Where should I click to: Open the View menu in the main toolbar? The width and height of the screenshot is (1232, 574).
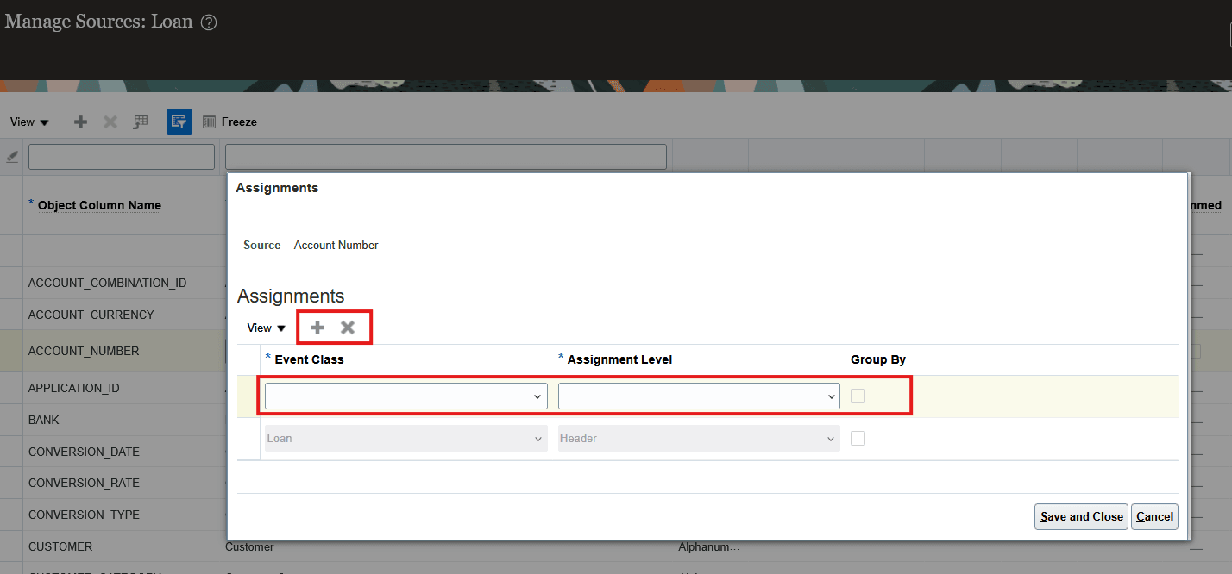(x=28, y=122)
